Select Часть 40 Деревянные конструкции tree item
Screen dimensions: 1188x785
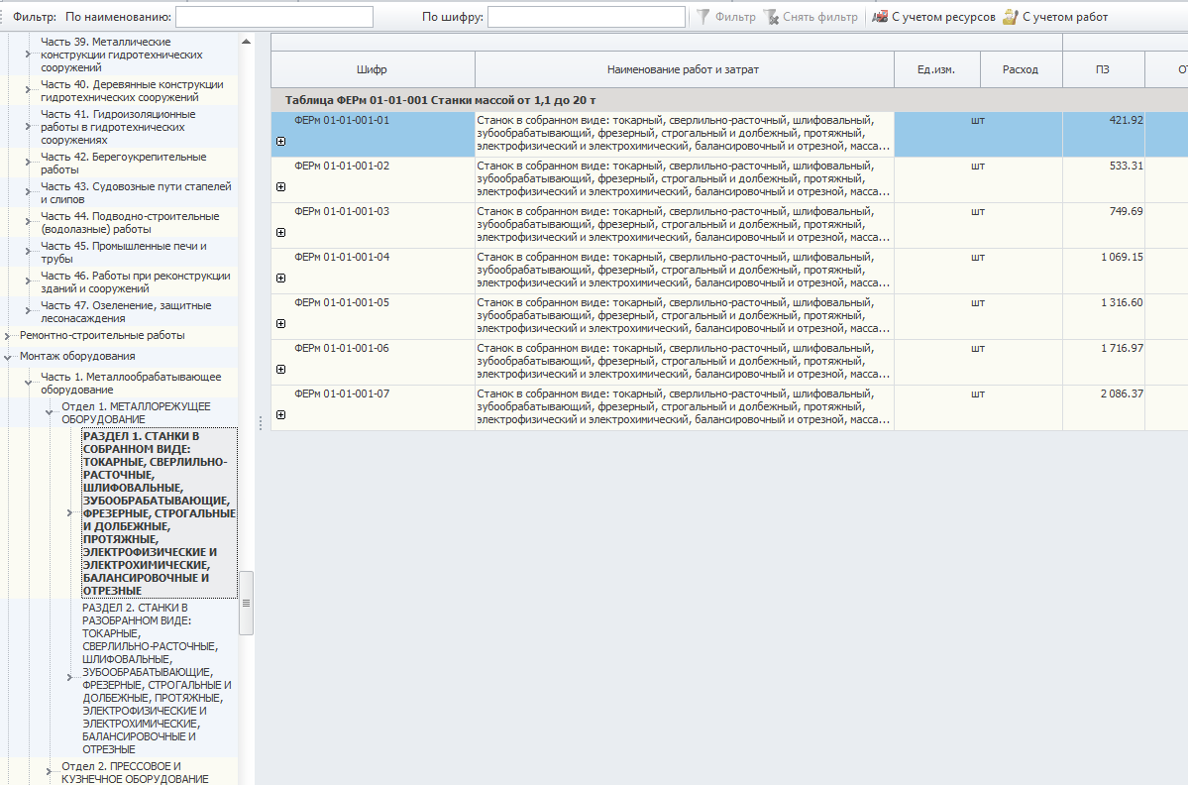132,91
